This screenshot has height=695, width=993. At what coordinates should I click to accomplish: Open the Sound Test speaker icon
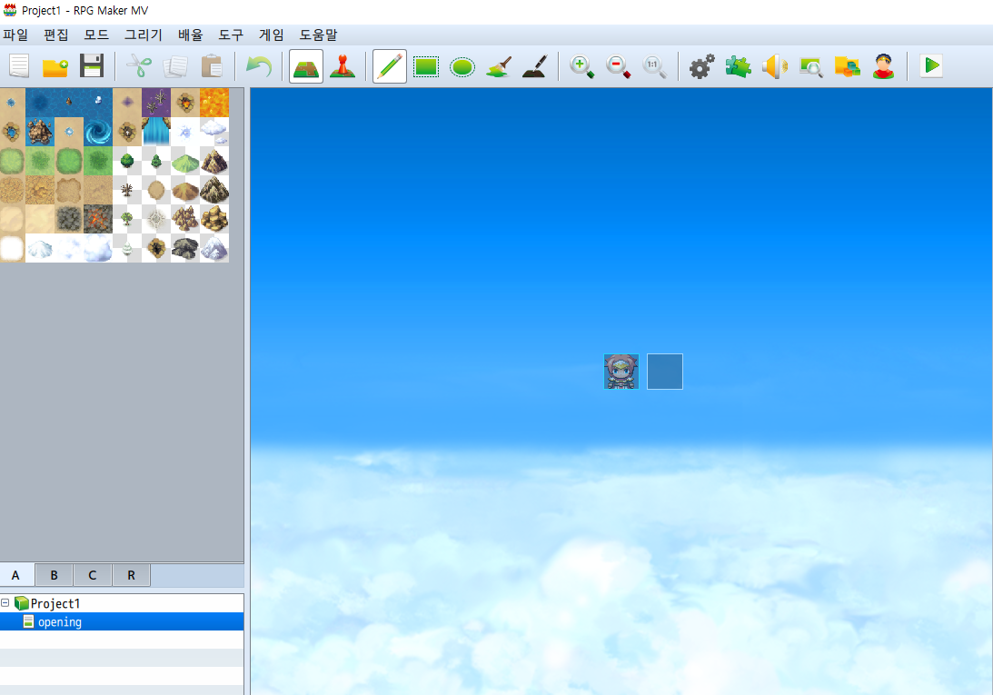(775, 66)
